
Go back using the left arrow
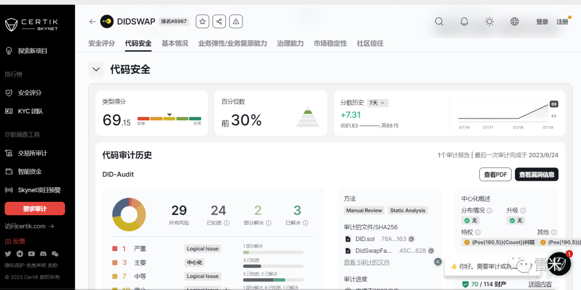pyautogui.click(x=93, y=22)
